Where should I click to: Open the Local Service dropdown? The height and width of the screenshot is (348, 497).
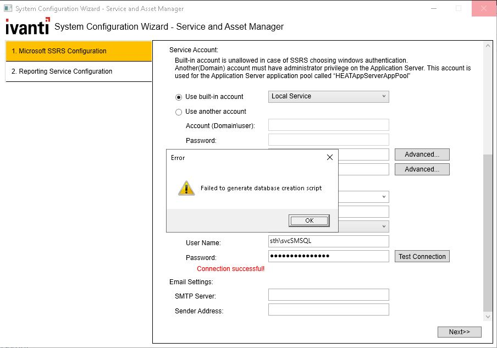click(x=328, y=96)
